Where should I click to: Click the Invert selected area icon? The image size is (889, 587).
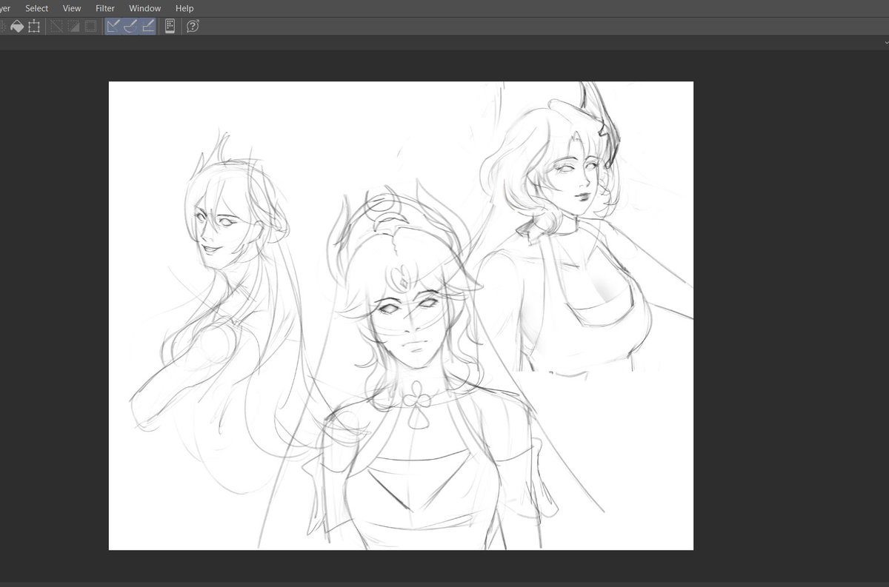[x=73, y=27]
